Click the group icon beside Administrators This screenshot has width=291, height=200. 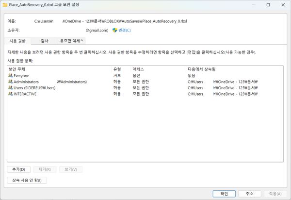click(10, 82)
